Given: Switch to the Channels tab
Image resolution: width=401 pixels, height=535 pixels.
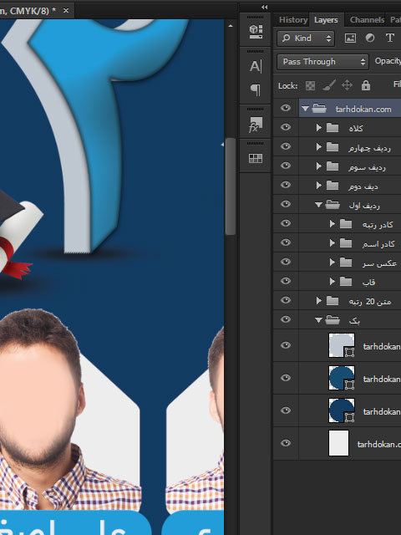Looking at the screenshot, I should (x=367, y=20).
